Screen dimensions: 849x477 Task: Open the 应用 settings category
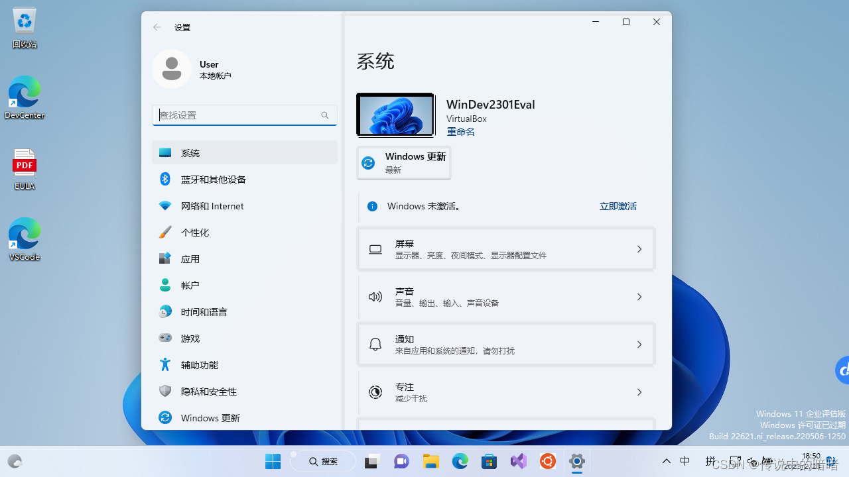pos(245,259)
